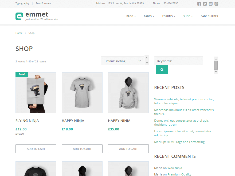
Task: Open the Happy Ninja t-shirt thumbnail
Action: (x=82, y=93)
